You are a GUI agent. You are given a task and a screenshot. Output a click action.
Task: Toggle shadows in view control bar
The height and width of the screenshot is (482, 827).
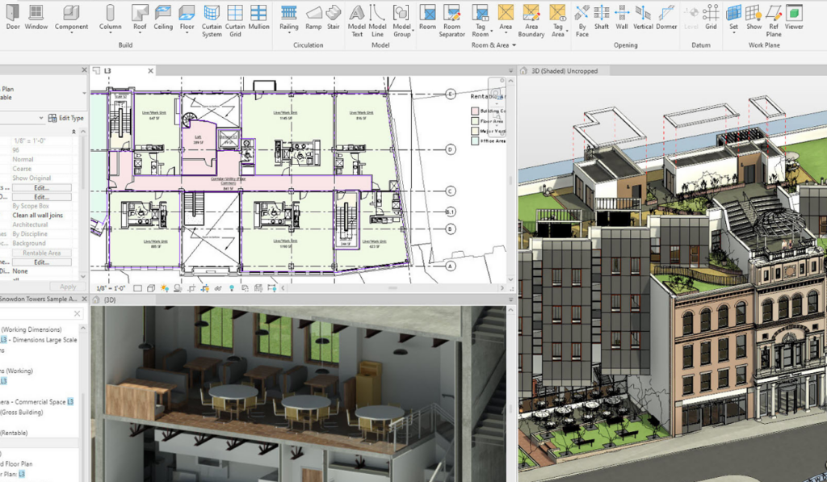(178, 288)
